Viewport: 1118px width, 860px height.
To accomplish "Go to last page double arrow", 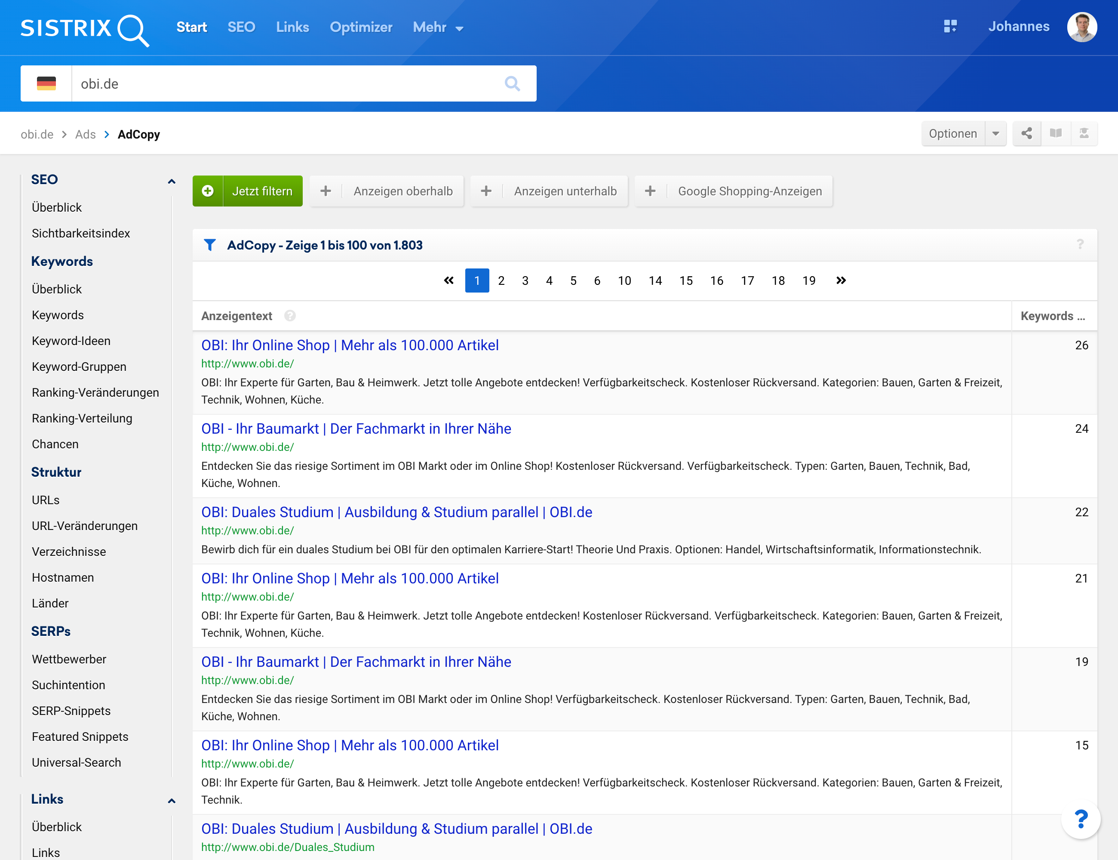I will [841, 281].
